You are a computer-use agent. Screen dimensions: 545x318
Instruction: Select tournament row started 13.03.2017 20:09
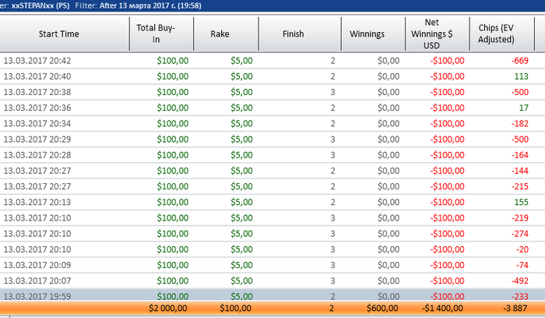(x=272, y=265)
